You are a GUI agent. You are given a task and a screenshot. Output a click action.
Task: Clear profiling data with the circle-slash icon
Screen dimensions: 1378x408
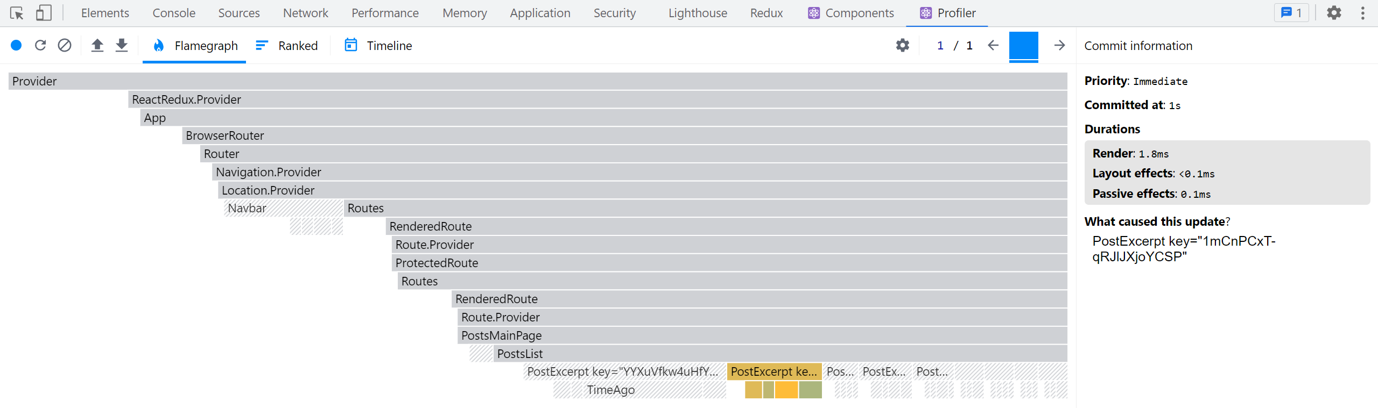[65, 46]
